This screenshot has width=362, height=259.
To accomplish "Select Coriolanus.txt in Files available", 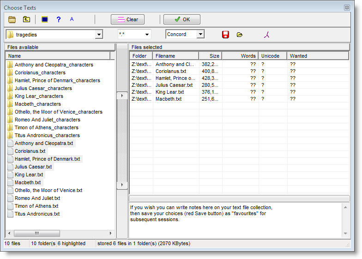I will (27, 151).
